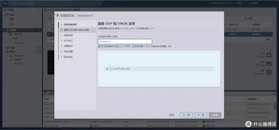Open the 主机 CPU column dropdown arrow
Viewport: 279px width, 130px height.
[249, 25]
